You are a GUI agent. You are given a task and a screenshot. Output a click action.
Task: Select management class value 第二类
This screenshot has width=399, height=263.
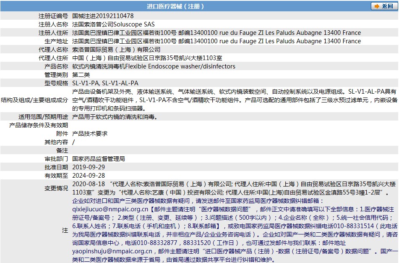(81, 75)
